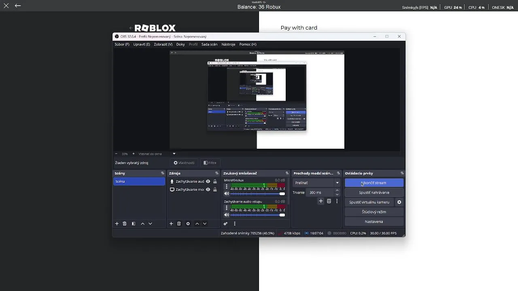Move source down arrow in Zdroje panel
This screenshot has width=518, height=291.
(x=205, y=224)
